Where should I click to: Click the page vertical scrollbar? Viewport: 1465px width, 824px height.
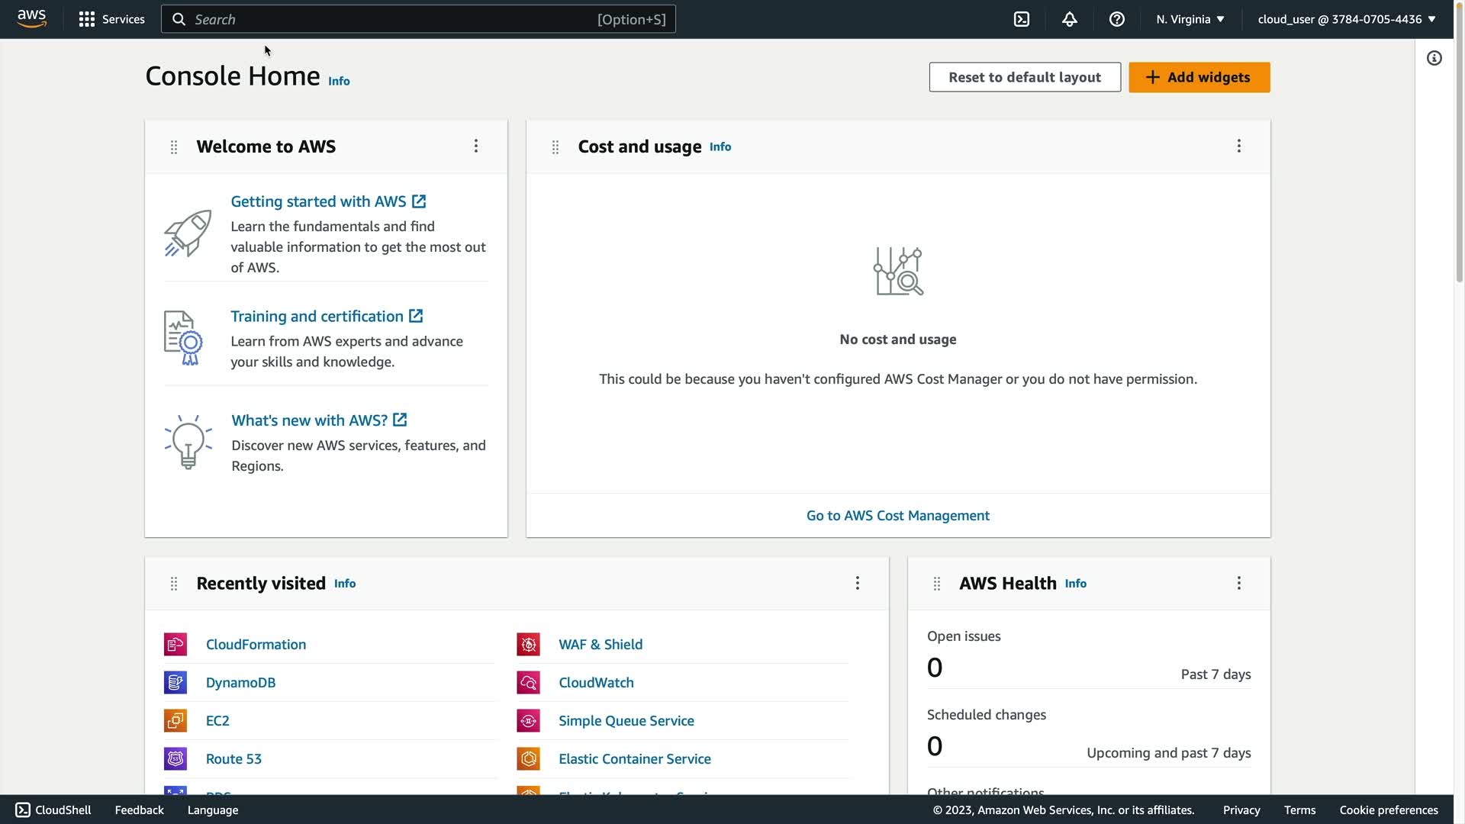click(1458, 160)
